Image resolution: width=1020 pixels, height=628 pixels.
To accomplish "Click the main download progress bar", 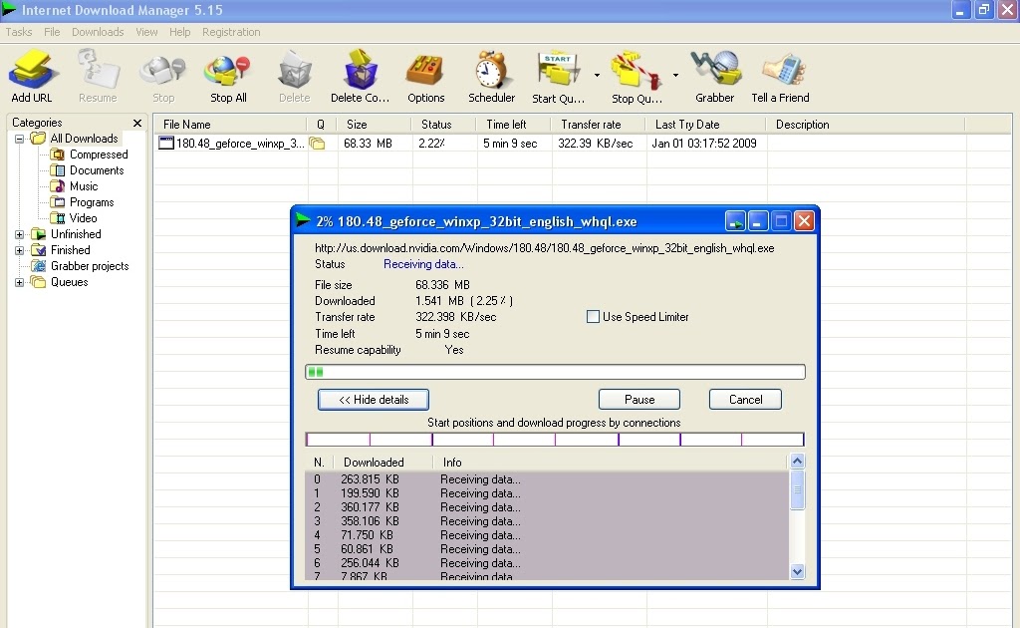I will pos(555,372).
